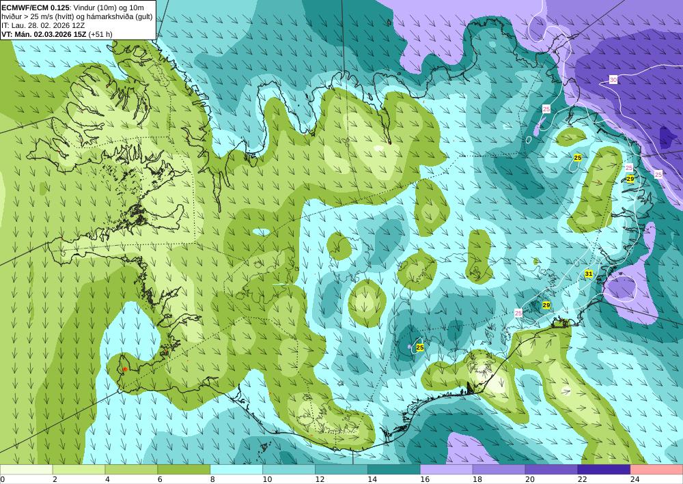Click the '(+51 h)' forecast offset text
The image size is (683, 484).
click(100, 34)
